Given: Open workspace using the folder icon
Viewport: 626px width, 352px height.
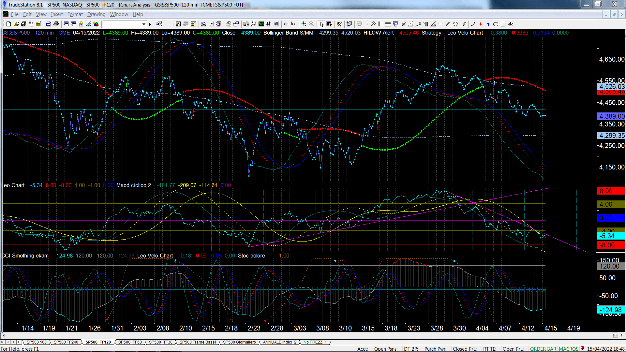Looking at the screenshot, I should tap(16, 24).
